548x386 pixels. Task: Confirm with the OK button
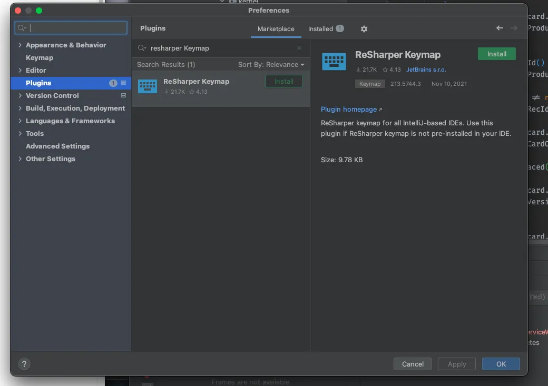[x=501, y=364]
